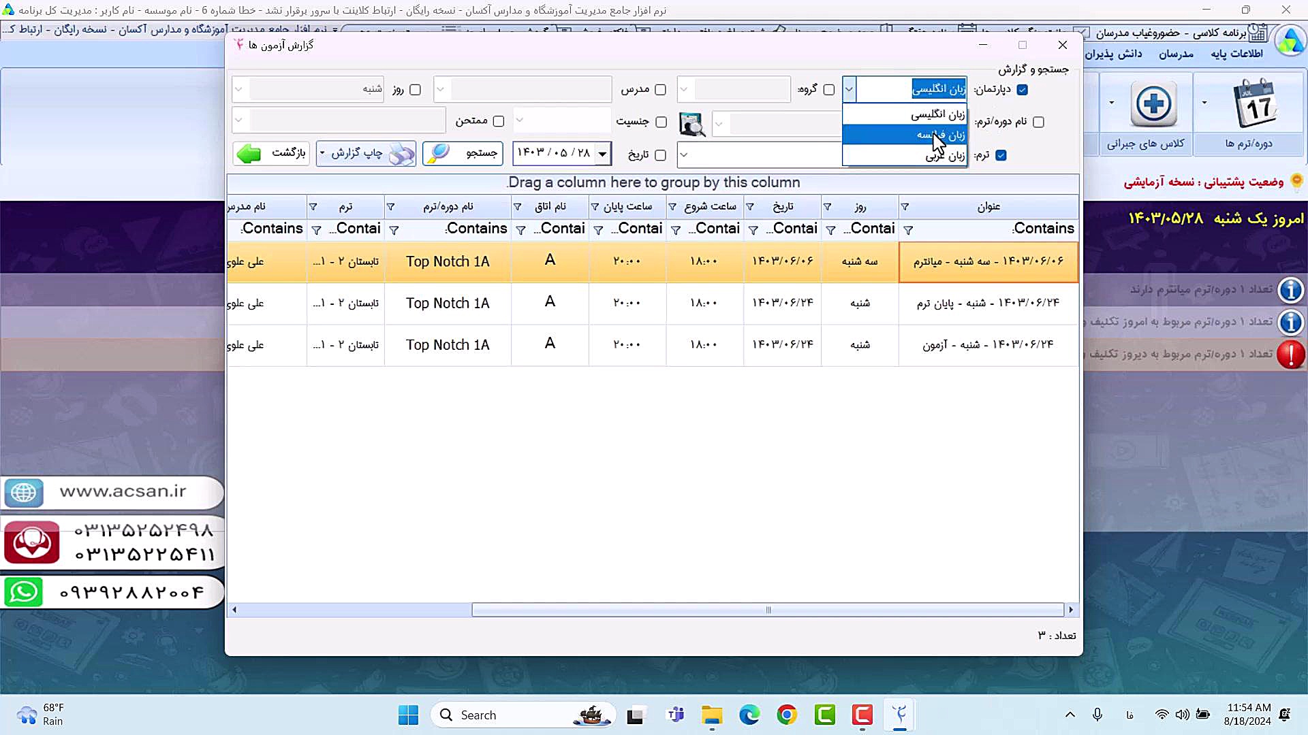Click the WhatsApp contact icon
This screenshot has width=1308, height=735.
24,592
